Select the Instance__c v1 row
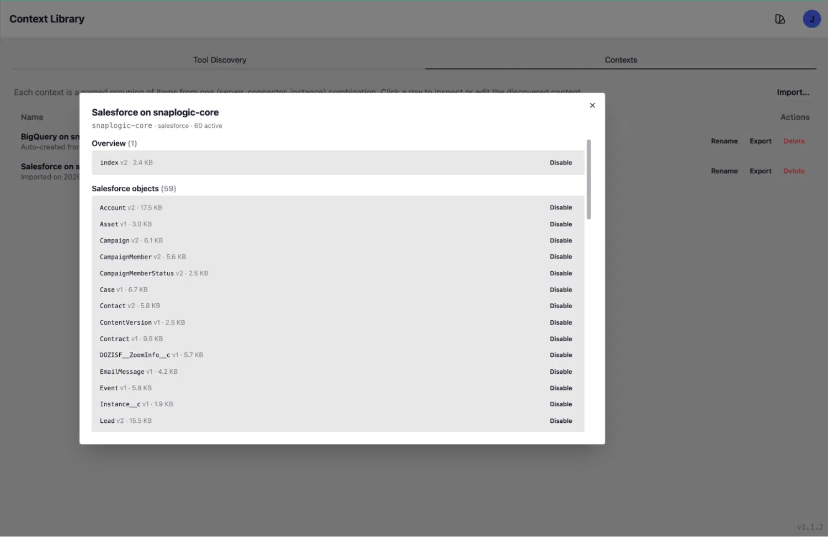Image resolution: width=828 pixels, height=537 pixels. (338, 404)
